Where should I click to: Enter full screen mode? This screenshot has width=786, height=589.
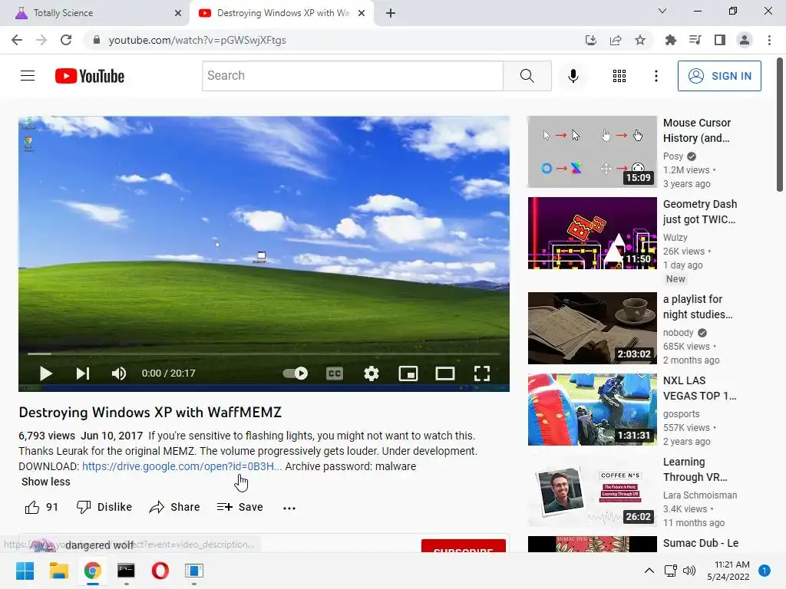(482, 373)
